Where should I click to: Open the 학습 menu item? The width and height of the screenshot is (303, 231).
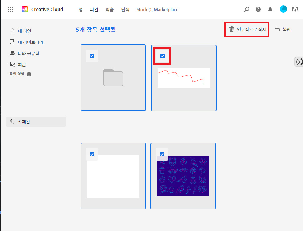coord(110,9)
